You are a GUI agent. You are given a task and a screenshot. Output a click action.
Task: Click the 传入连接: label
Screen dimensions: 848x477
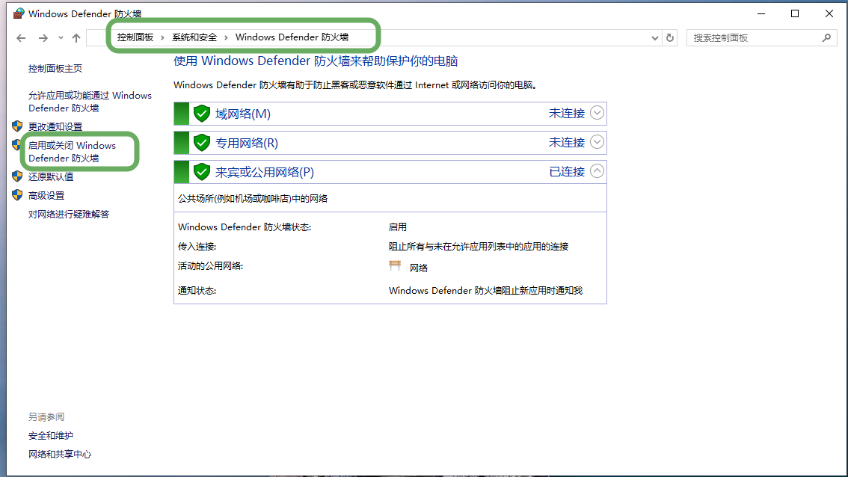click(x=197, y=247)
